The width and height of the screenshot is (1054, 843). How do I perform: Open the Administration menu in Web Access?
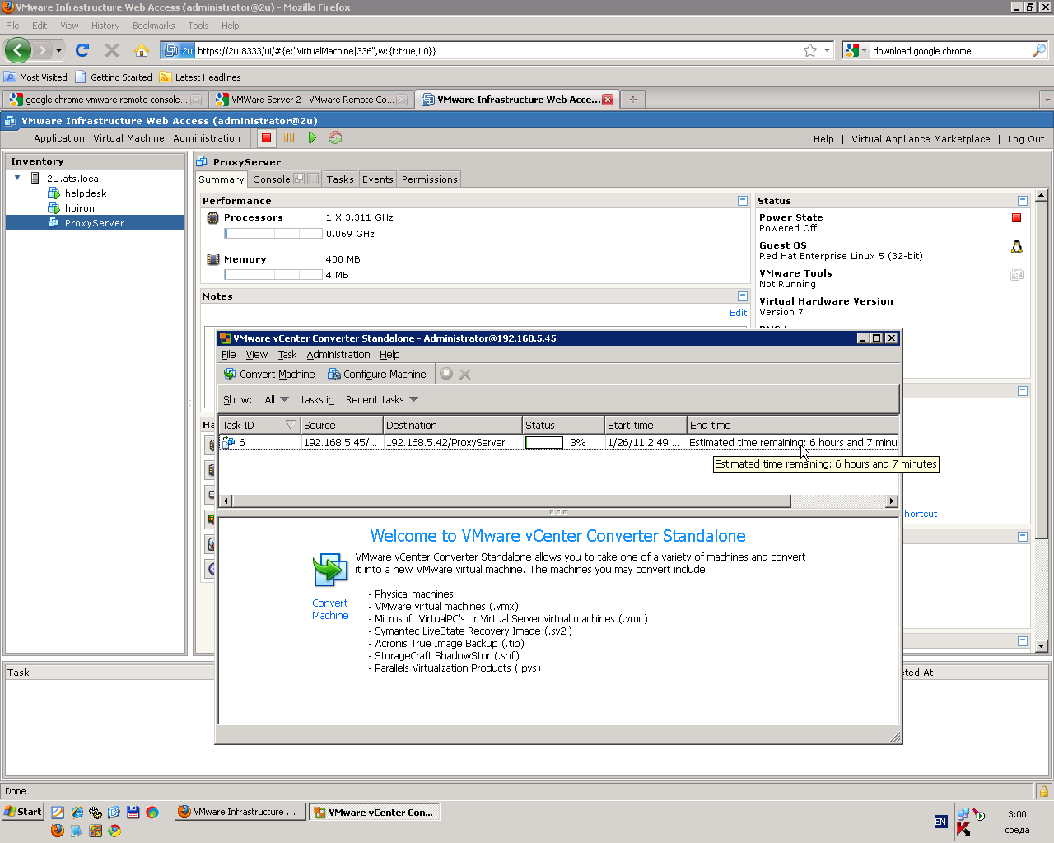(x=207, y=138)
